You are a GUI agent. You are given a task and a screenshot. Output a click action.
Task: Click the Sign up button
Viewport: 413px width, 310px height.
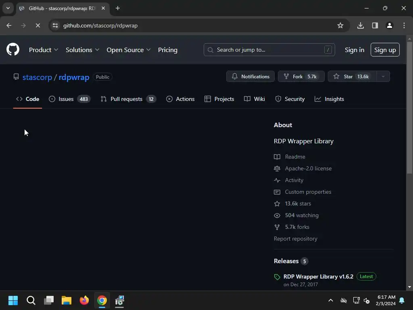coord(385,50)
